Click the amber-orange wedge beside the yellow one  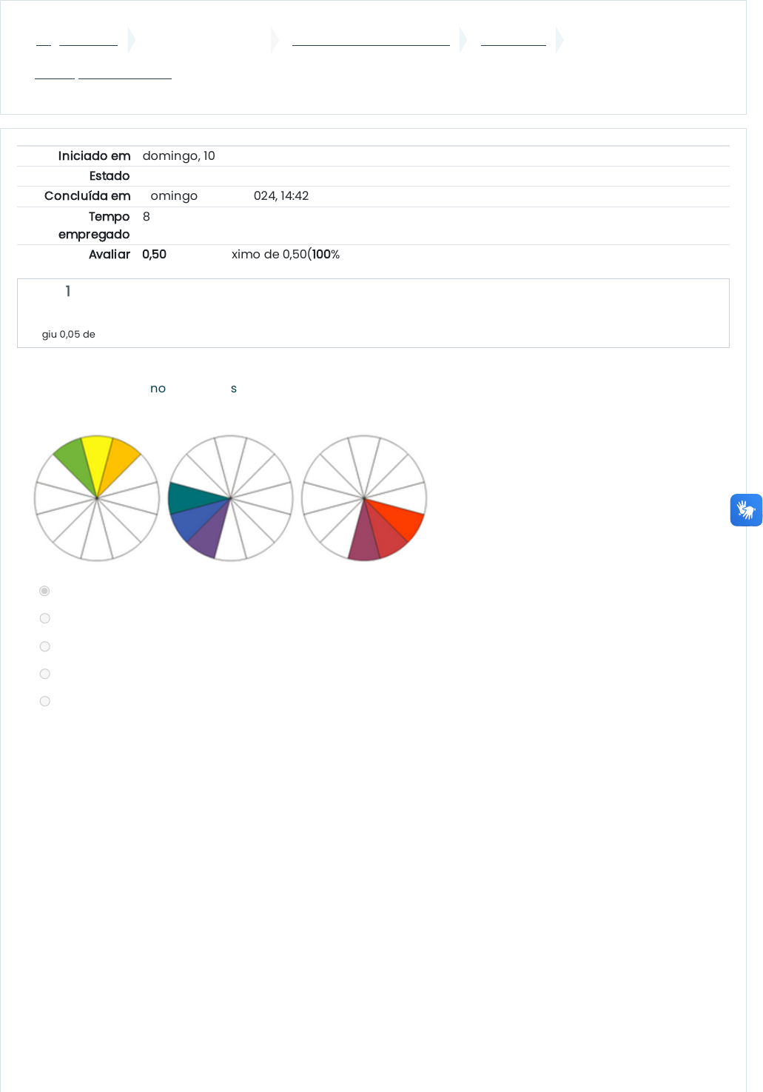click(117, 463)
